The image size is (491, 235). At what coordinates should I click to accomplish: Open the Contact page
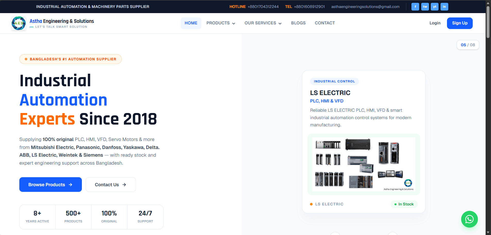pos(325,23)
